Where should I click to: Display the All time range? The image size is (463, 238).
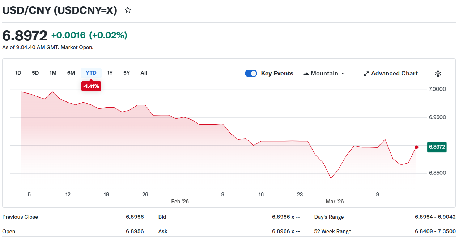click(x=144, y=73)
